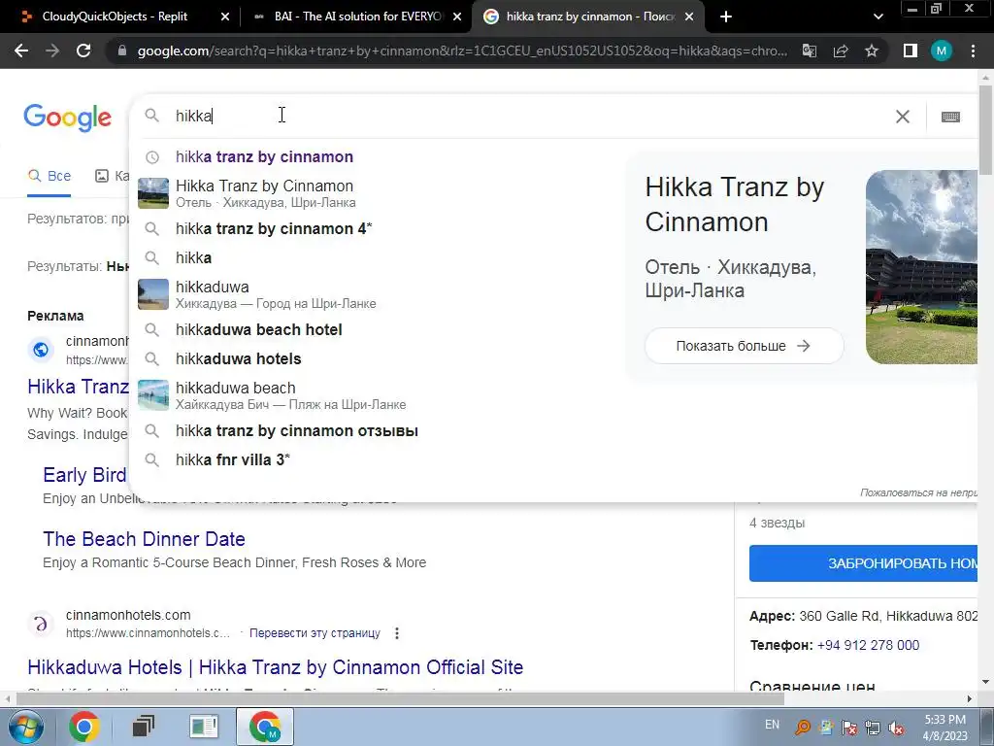994x746 pixels.
Task: Share this page via address bar icon
Action: 841,51
